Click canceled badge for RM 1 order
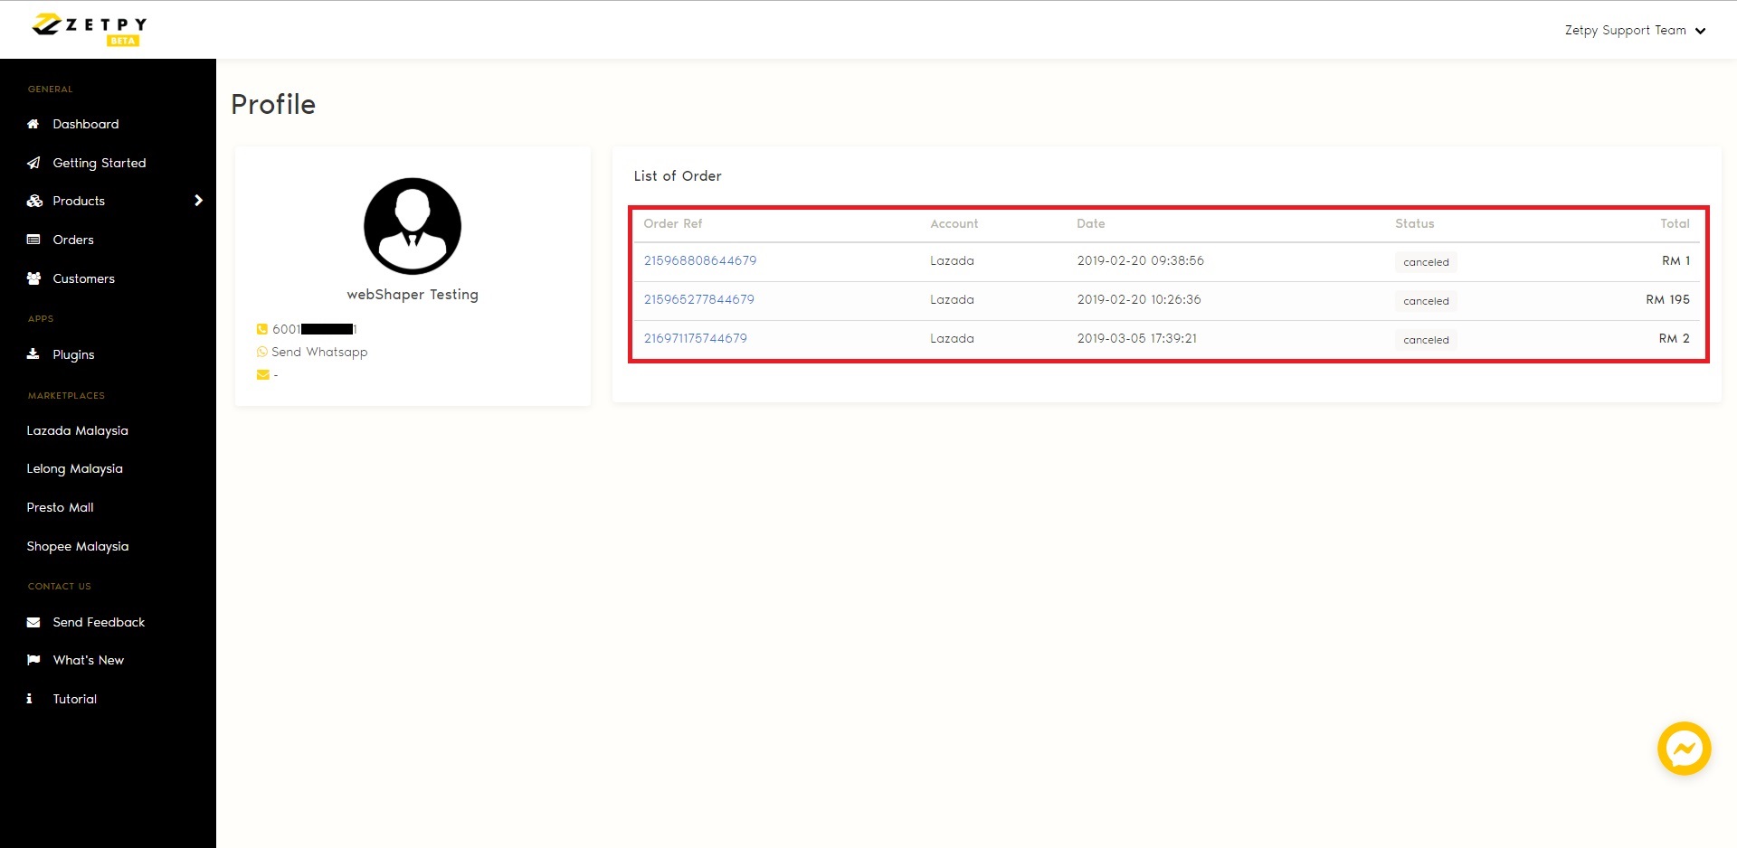The width and height of the screenshot is (1737, 848). tap(1427, 262)
